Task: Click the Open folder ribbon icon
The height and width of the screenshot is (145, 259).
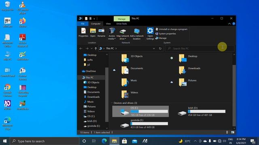Action: [93, 33]
